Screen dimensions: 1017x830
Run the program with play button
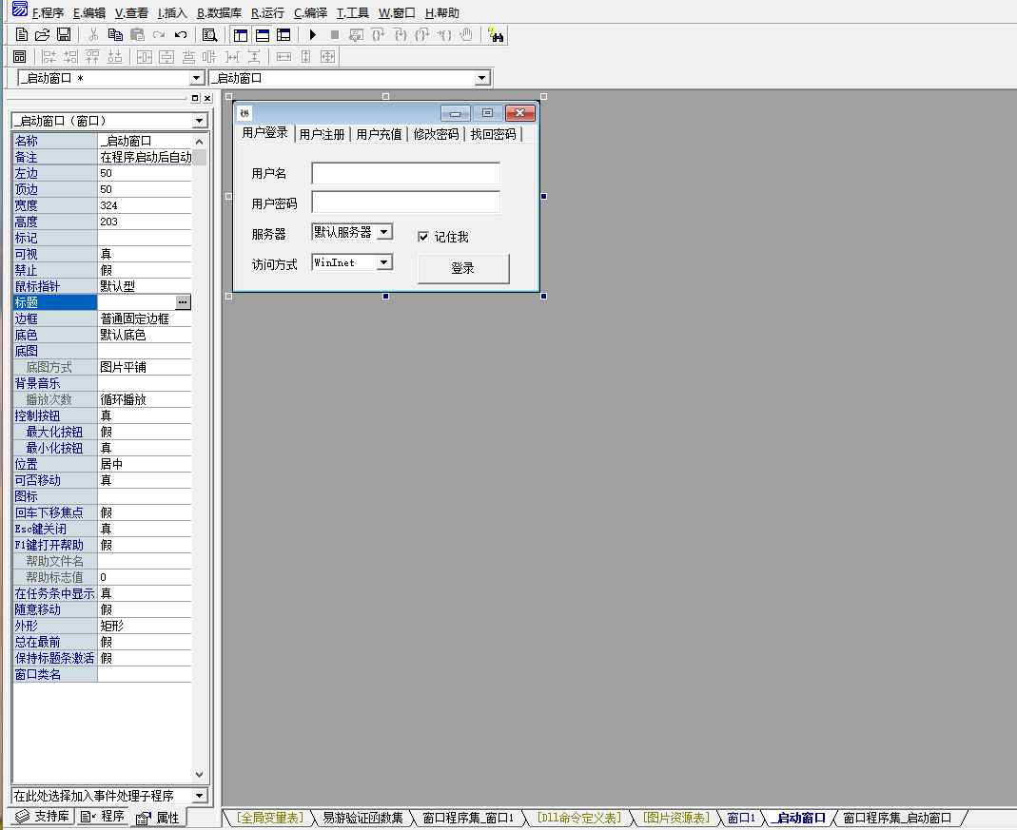point(313,35)
